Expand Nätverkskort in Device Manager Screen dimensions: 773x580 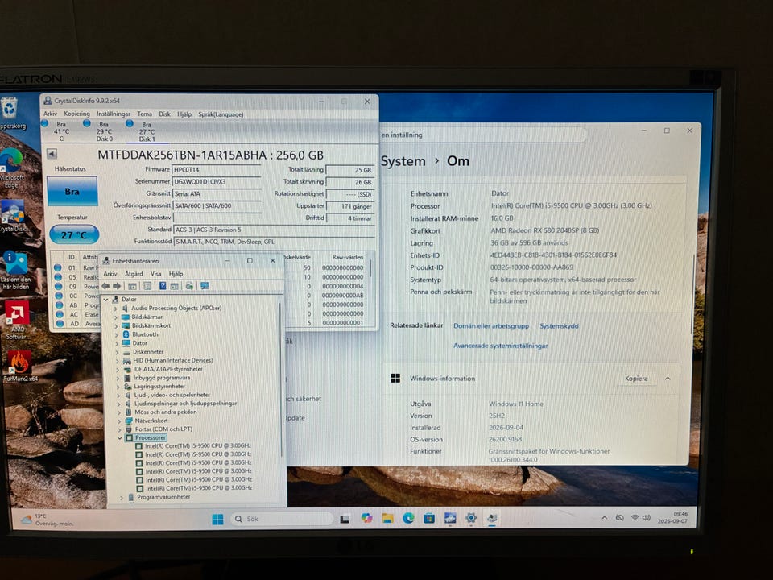[119, 420]
